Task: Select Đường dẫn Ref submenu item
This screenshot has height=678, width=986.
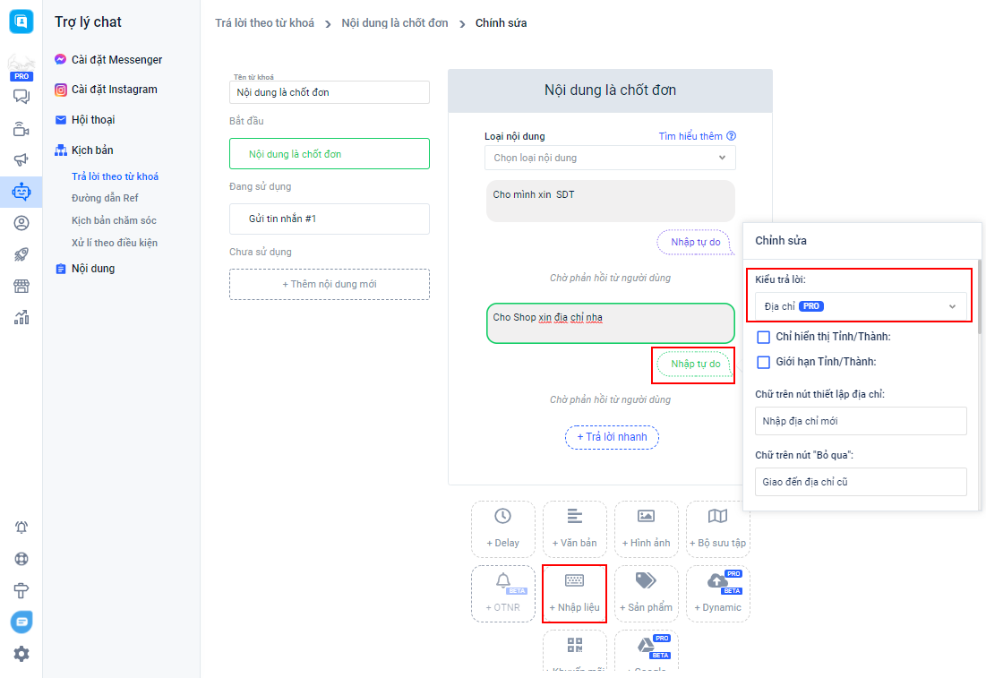Action: pyautogui.click(x=105, y=198)
